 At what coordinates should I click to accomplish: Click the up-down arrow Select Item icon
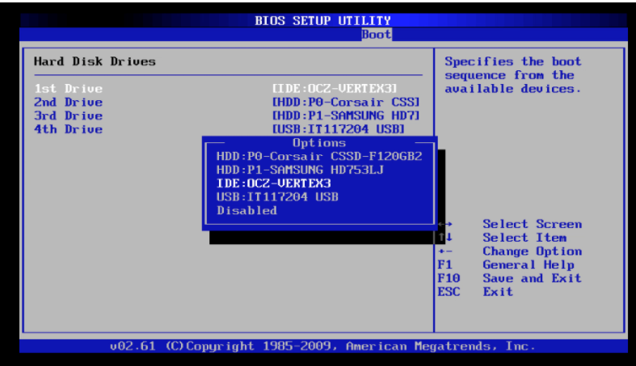coord(444,238)
